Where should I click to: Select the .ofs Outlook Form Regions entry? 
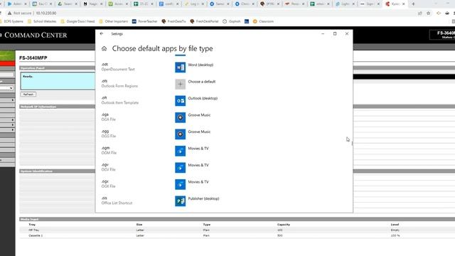(x=119, y=84)
